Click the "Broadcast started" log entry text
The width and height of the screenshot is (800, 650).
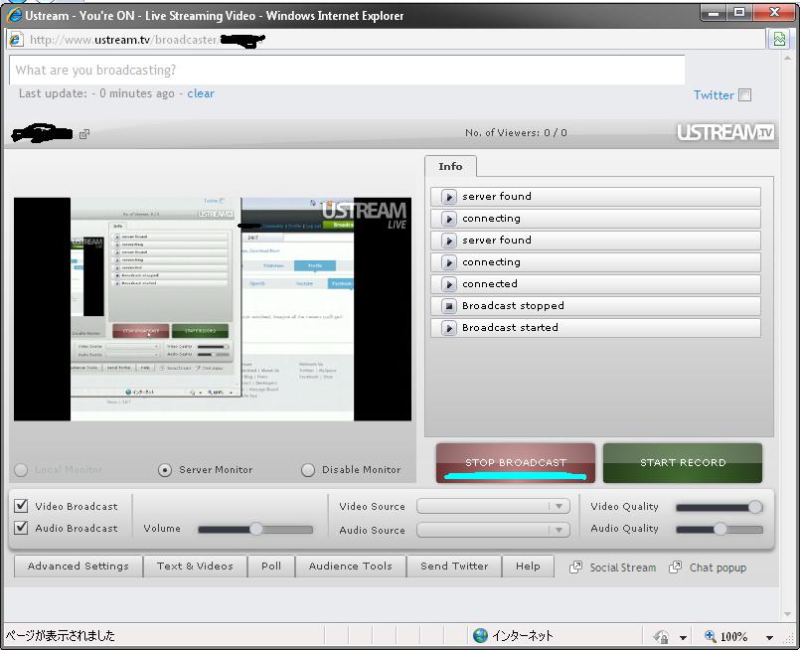[510, 328]
